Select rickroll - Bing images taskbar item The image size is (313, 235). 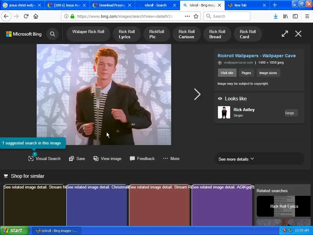(x=57, y=231)
